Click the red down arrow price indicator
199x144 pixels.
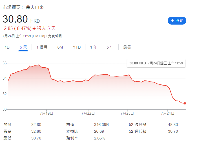pos(34,28)
